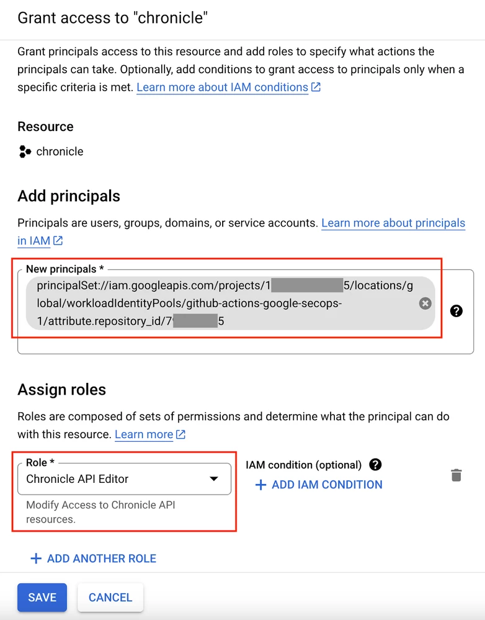Click external-link icon beside Learn more
Screen dimensions: 485x620
[x=180, y=434]
